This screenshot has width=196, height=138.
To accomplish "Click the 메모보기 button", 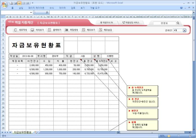I will pyautogui.click(x=88, y=30).
